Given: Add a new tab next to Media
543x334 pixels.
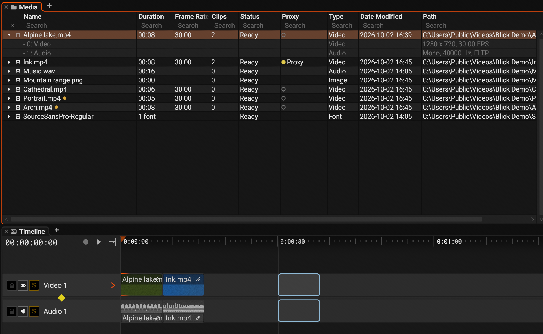Looking at the screenshot, I should pos(49,6).
